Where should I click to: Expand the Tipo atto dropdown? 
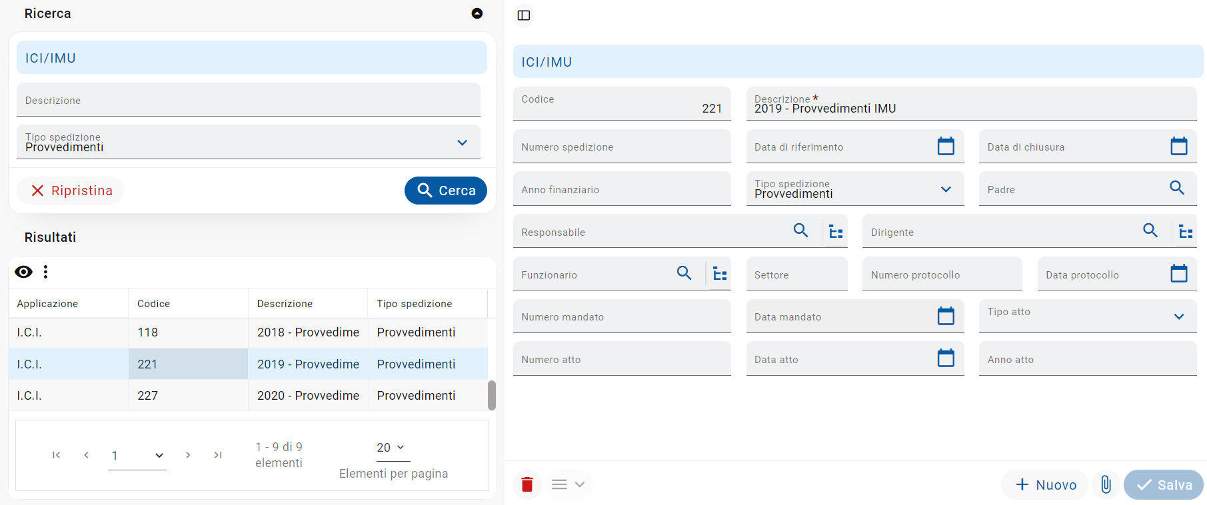coord(1178,316)
